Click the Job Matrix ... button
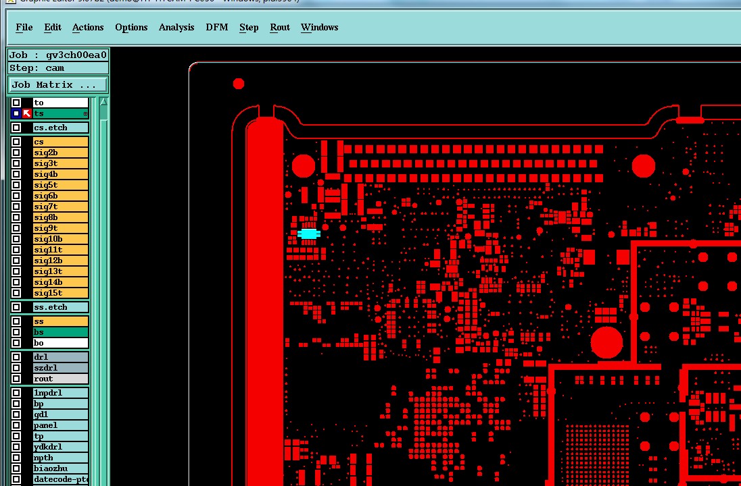This screenshot has width=741, height=486. click(58, 85)
